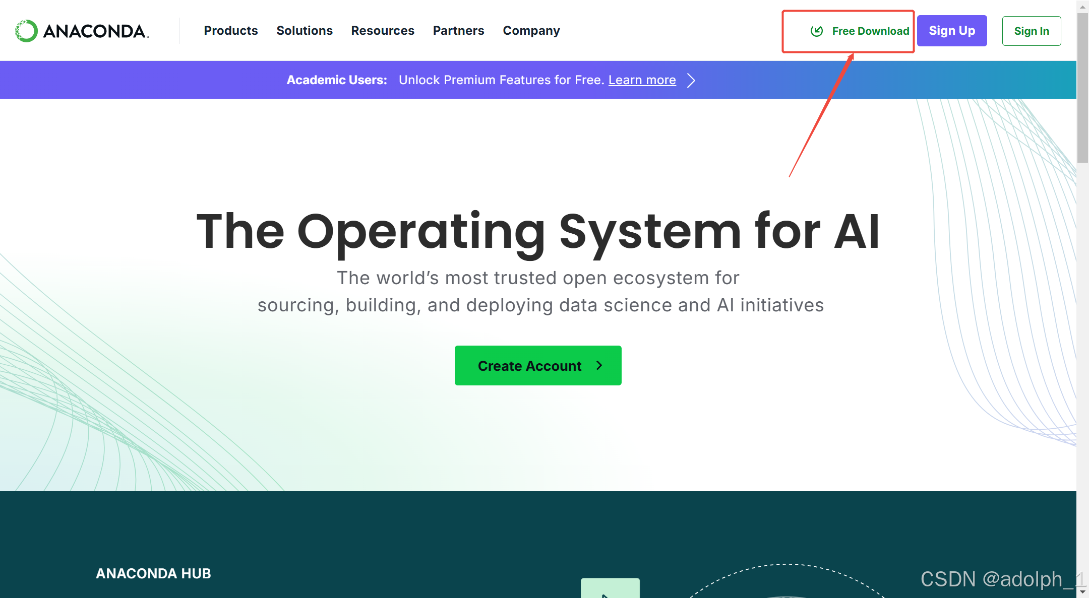Expand the Resources navigation menu
The image size is (1089, 598).
click(x=383, y=31)
